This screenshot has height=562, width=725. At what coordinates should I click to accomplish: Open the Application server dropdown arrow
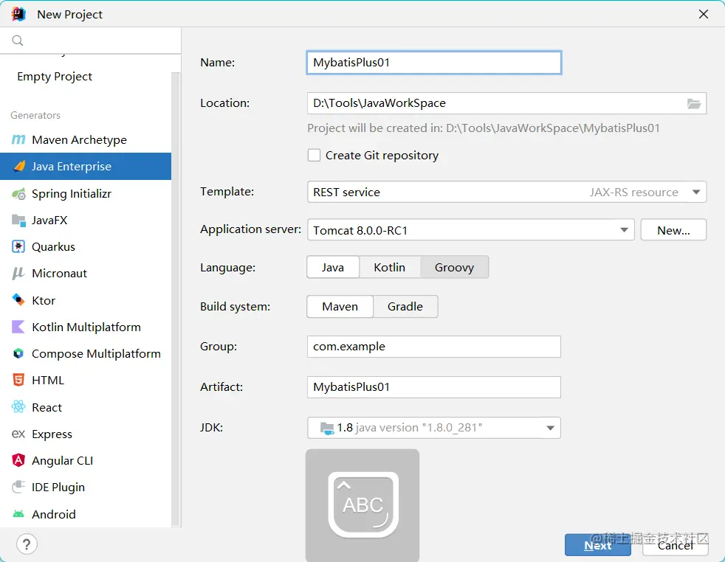pyautogui.click(x=624, y=230)
